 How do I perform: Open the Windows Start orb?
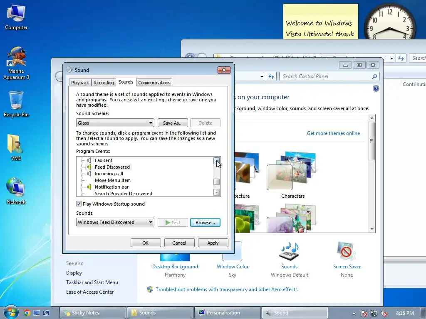[11, 312]
